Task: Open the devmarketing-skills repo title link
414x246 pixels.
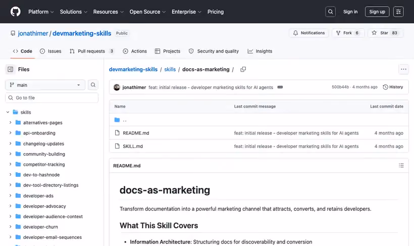Action: tap(82, 33)
